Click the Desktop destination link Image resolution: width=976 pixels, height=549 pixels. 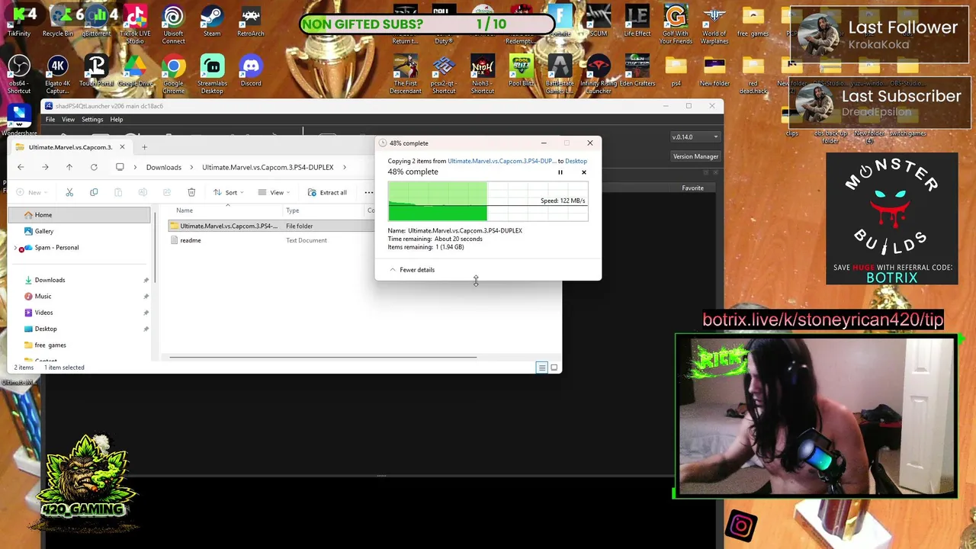click(x=576, y=161)
